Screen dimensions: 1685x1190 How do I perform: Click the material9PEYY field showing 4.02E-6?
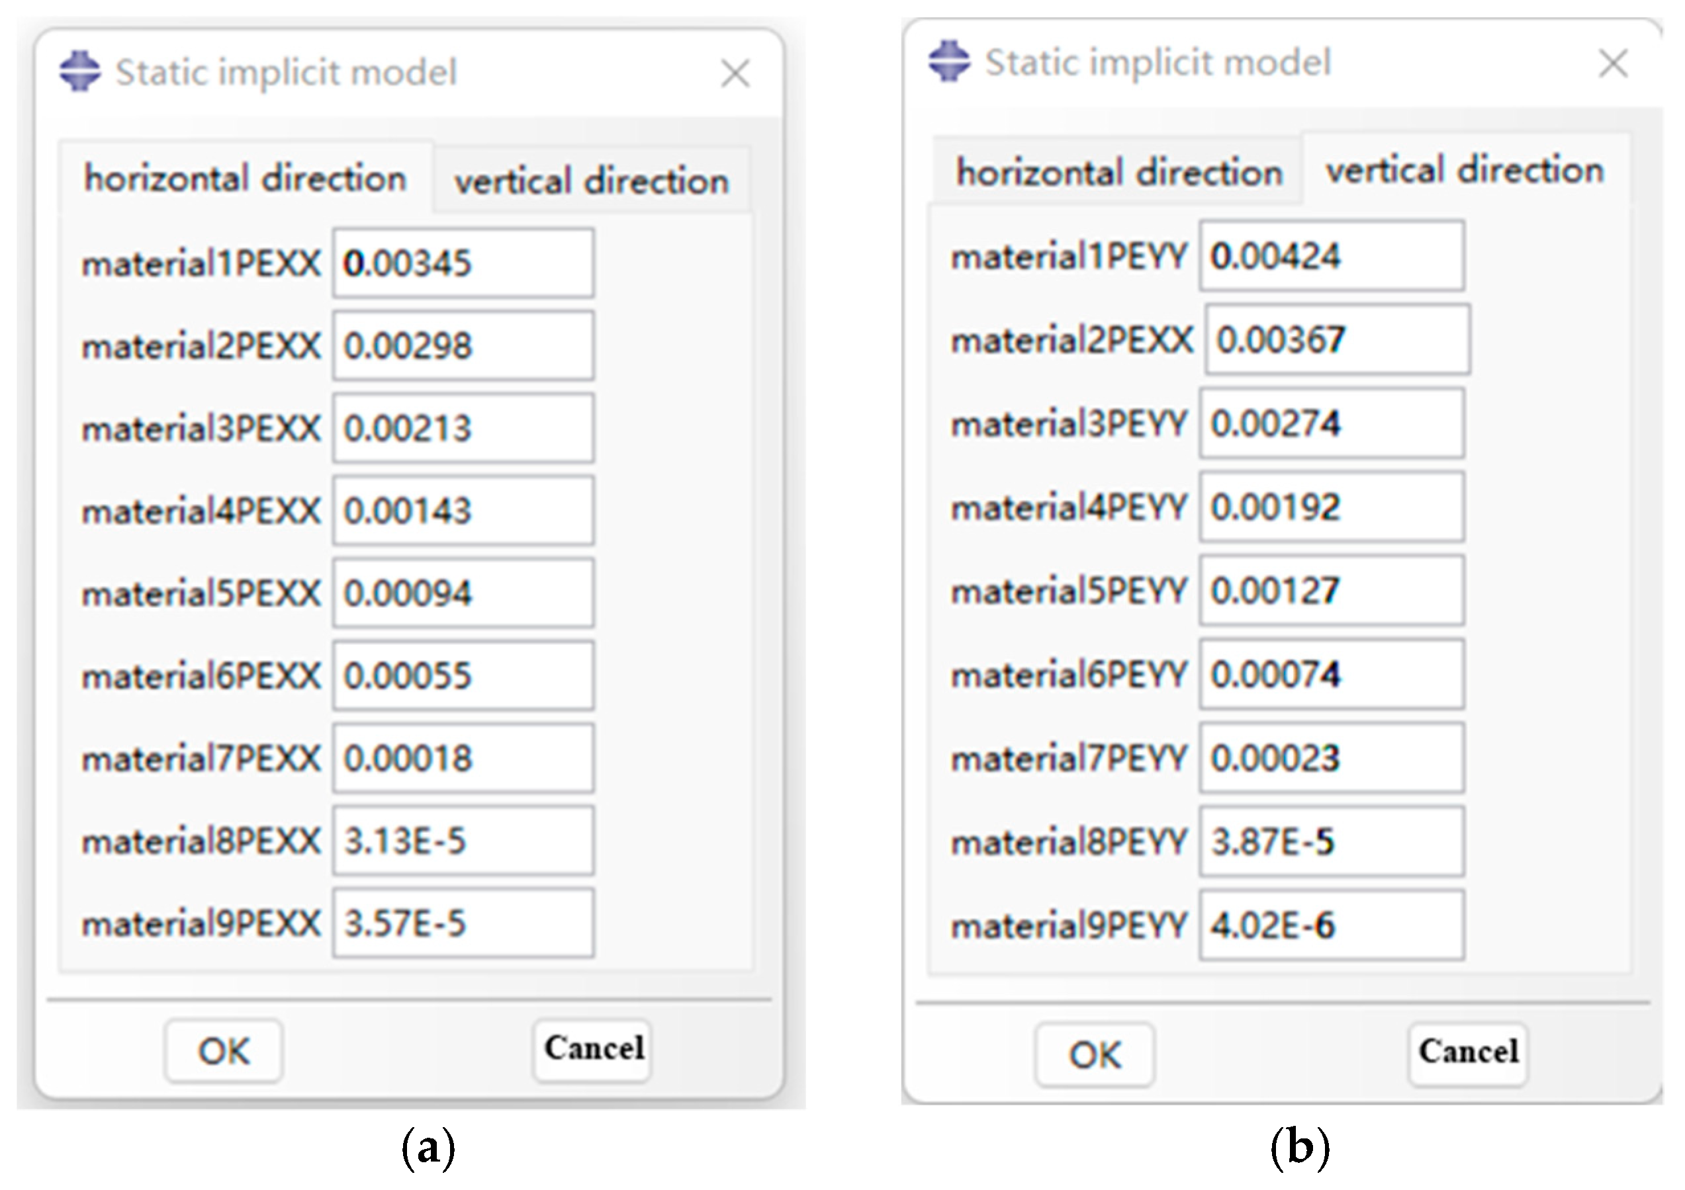[1332, 925]
